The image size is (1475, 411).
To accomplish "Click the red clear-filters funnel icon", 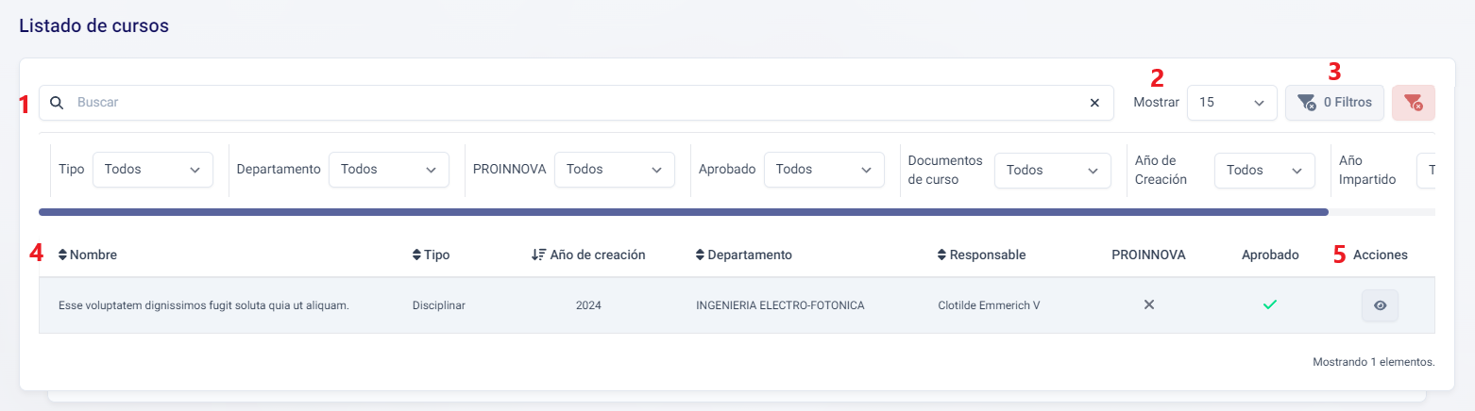I will coord(1413,103).
